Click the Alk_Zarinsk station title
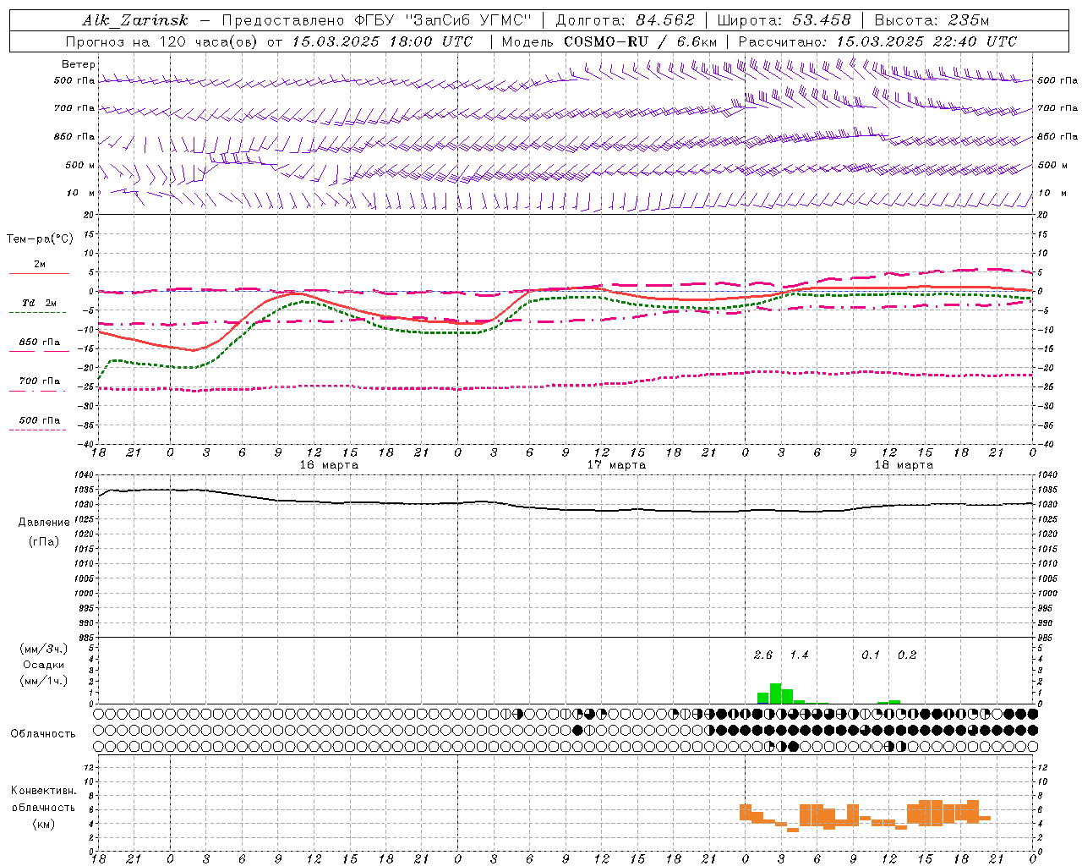1082x866 pixels. tap(135, 20)
